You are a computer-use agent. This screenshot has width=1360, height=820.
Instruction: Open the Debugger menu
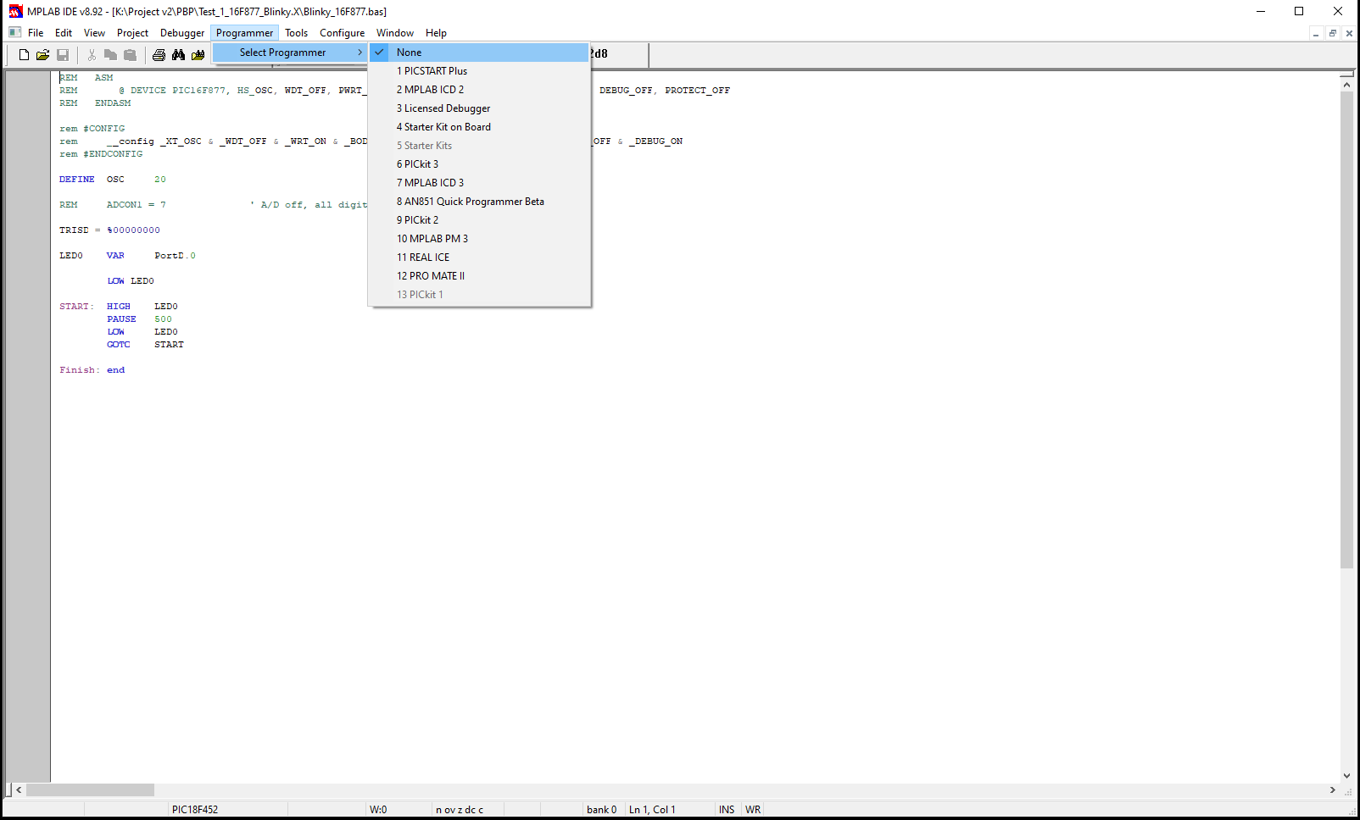tap(182, 33)
